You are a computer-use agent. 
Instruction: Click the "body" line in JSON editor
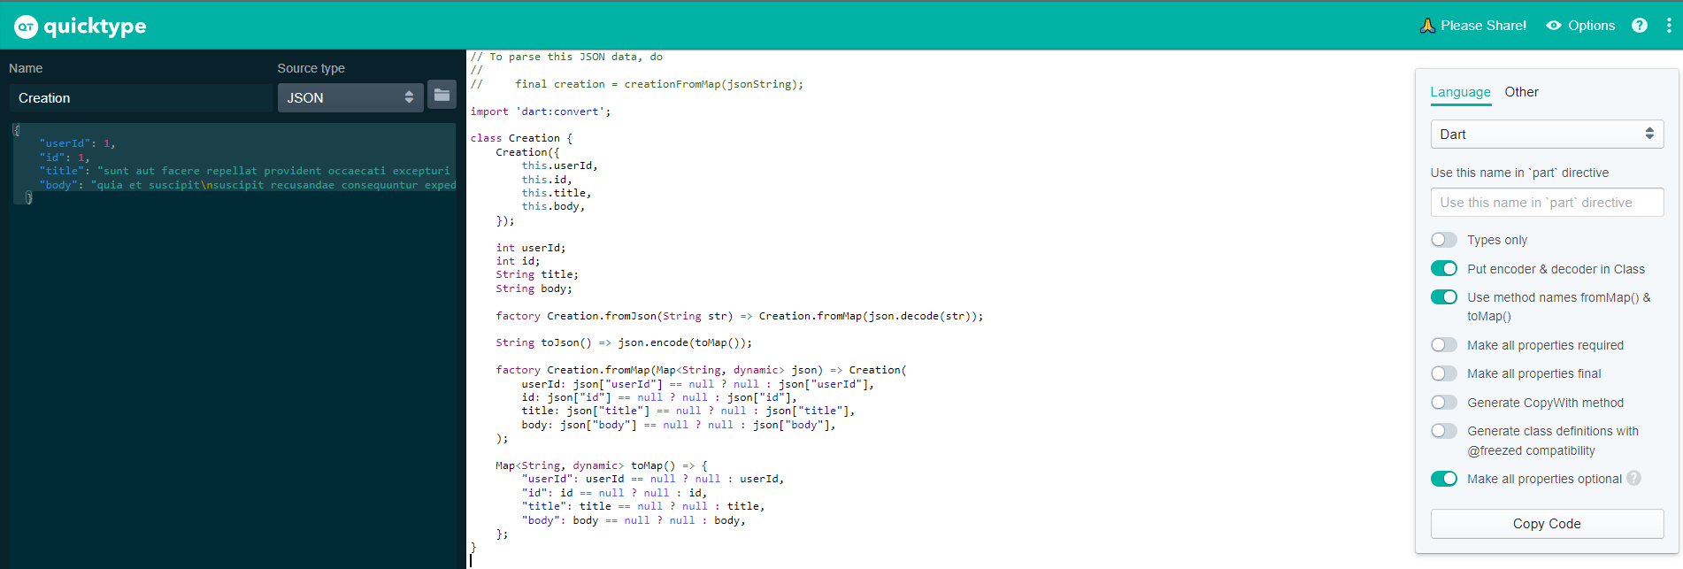[x=248, y=185]
